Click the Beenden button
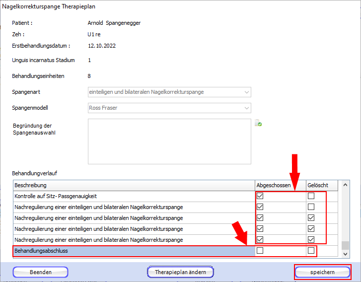This screenshot has width=361, height=282. (x=40, y=272)
